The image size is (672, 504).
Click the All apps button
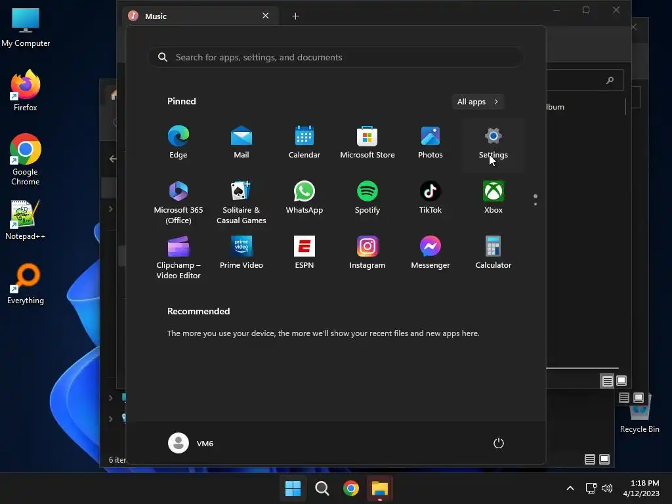[x=478, y=102]
